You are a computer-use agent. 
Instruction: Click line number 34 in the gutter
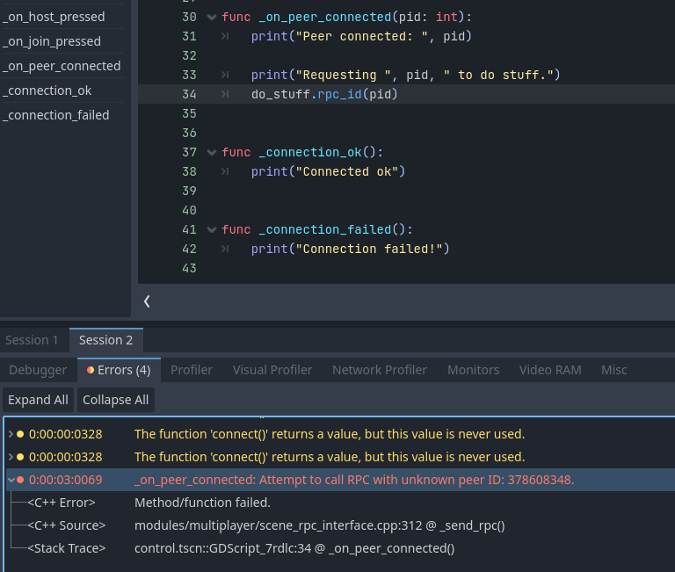coord(189,94)
